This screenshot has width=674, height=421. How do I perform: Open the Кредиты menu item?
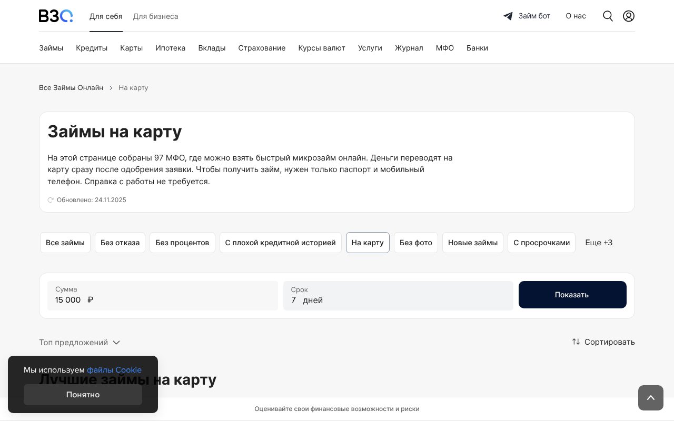point(91,48)
